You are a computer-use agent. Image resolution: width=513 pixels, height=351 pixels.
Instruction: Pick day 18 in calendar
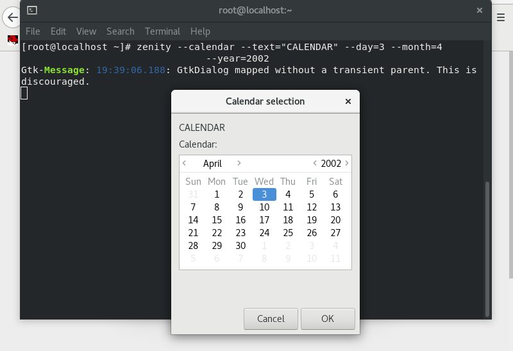point(288,219)
